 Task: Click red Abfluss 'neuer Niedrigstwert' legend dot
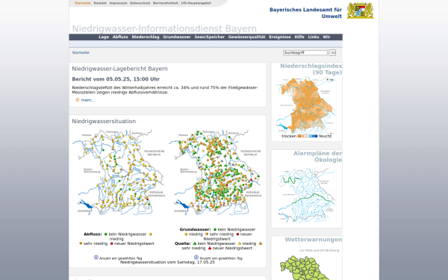112,243
